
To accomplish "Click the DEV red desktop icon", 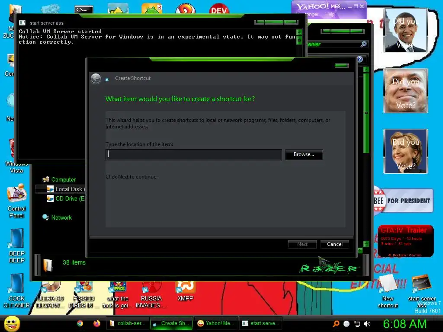I will [219, 9].
